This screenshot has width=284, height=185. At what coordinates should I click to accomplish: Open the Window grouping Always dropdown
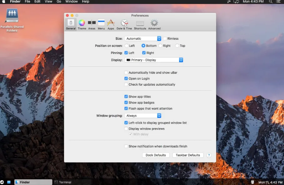(x=143, y=116)
